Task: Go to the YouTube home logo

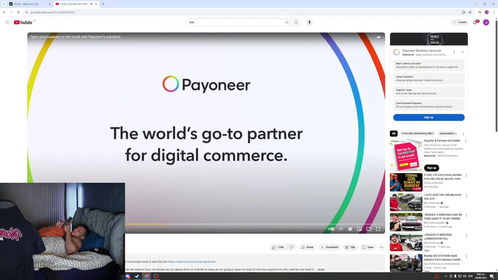Action: click(23, 22)
